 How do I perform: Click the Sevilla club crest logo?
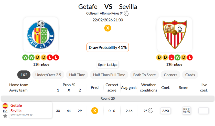pyautogui.click(x=175, y=35)
